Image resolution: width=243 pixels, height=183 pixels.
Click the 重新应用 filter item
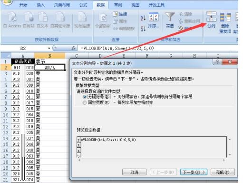(x=189, y=21)
